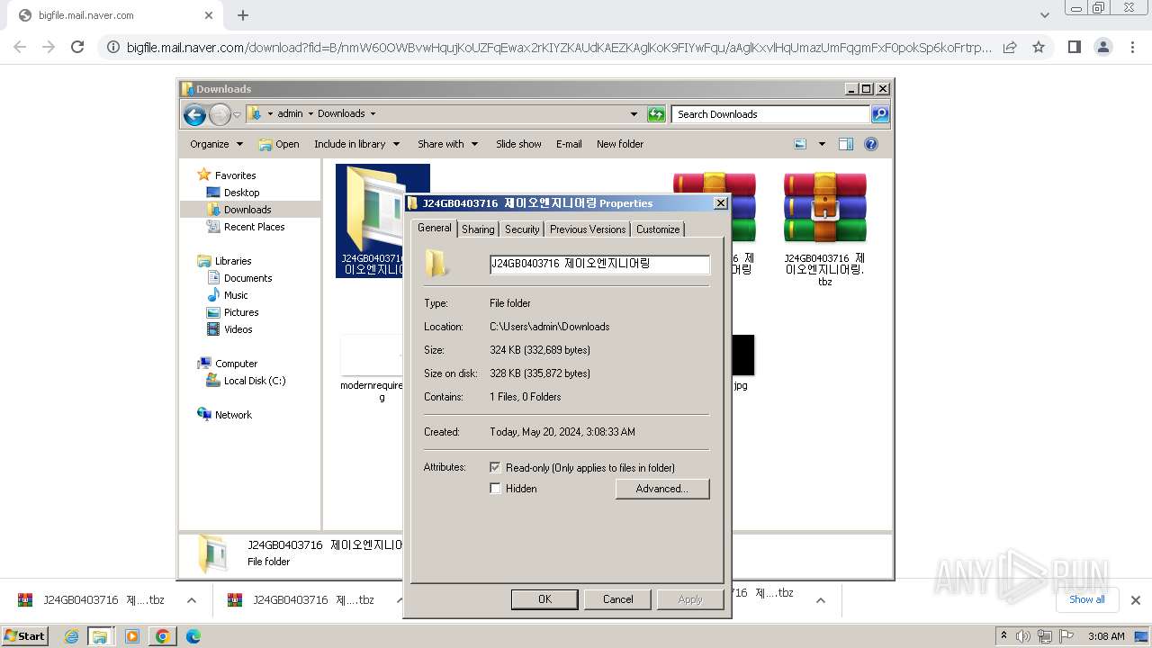Click the Chrome address bar URL
Screen dimensions: 1152x648
coord(558,47)
